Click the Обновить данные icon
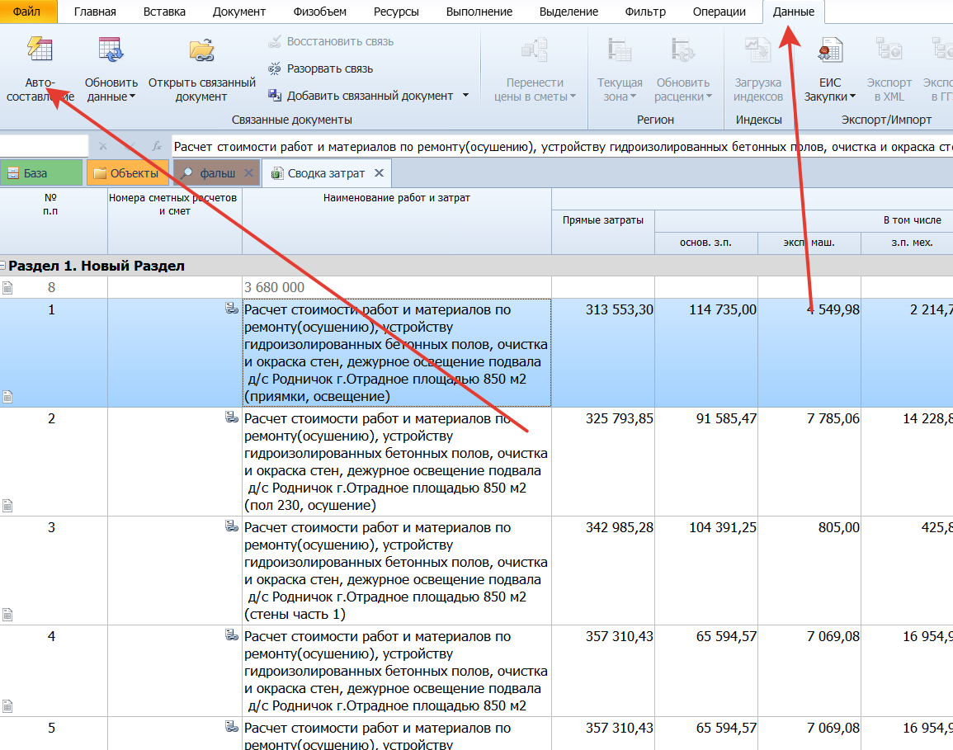Viewport: 953px width, 750px height. point(111,51)
